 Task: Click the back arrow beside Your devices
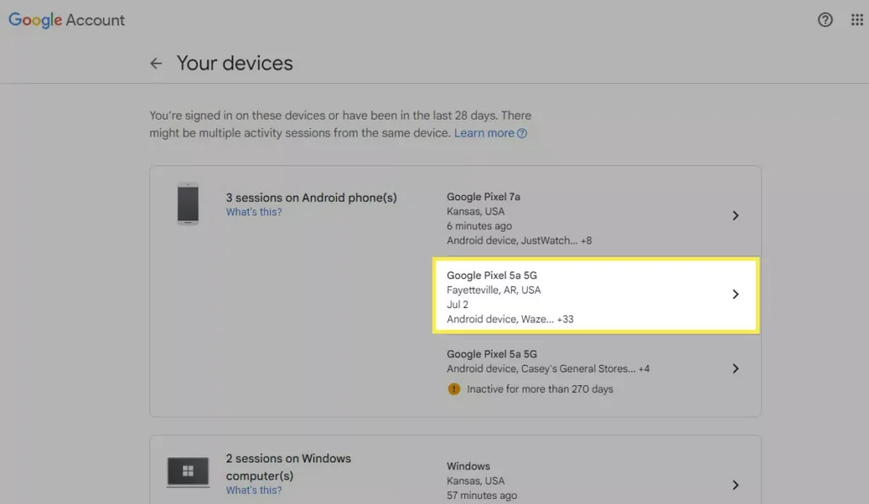click(x=156, y=64)
